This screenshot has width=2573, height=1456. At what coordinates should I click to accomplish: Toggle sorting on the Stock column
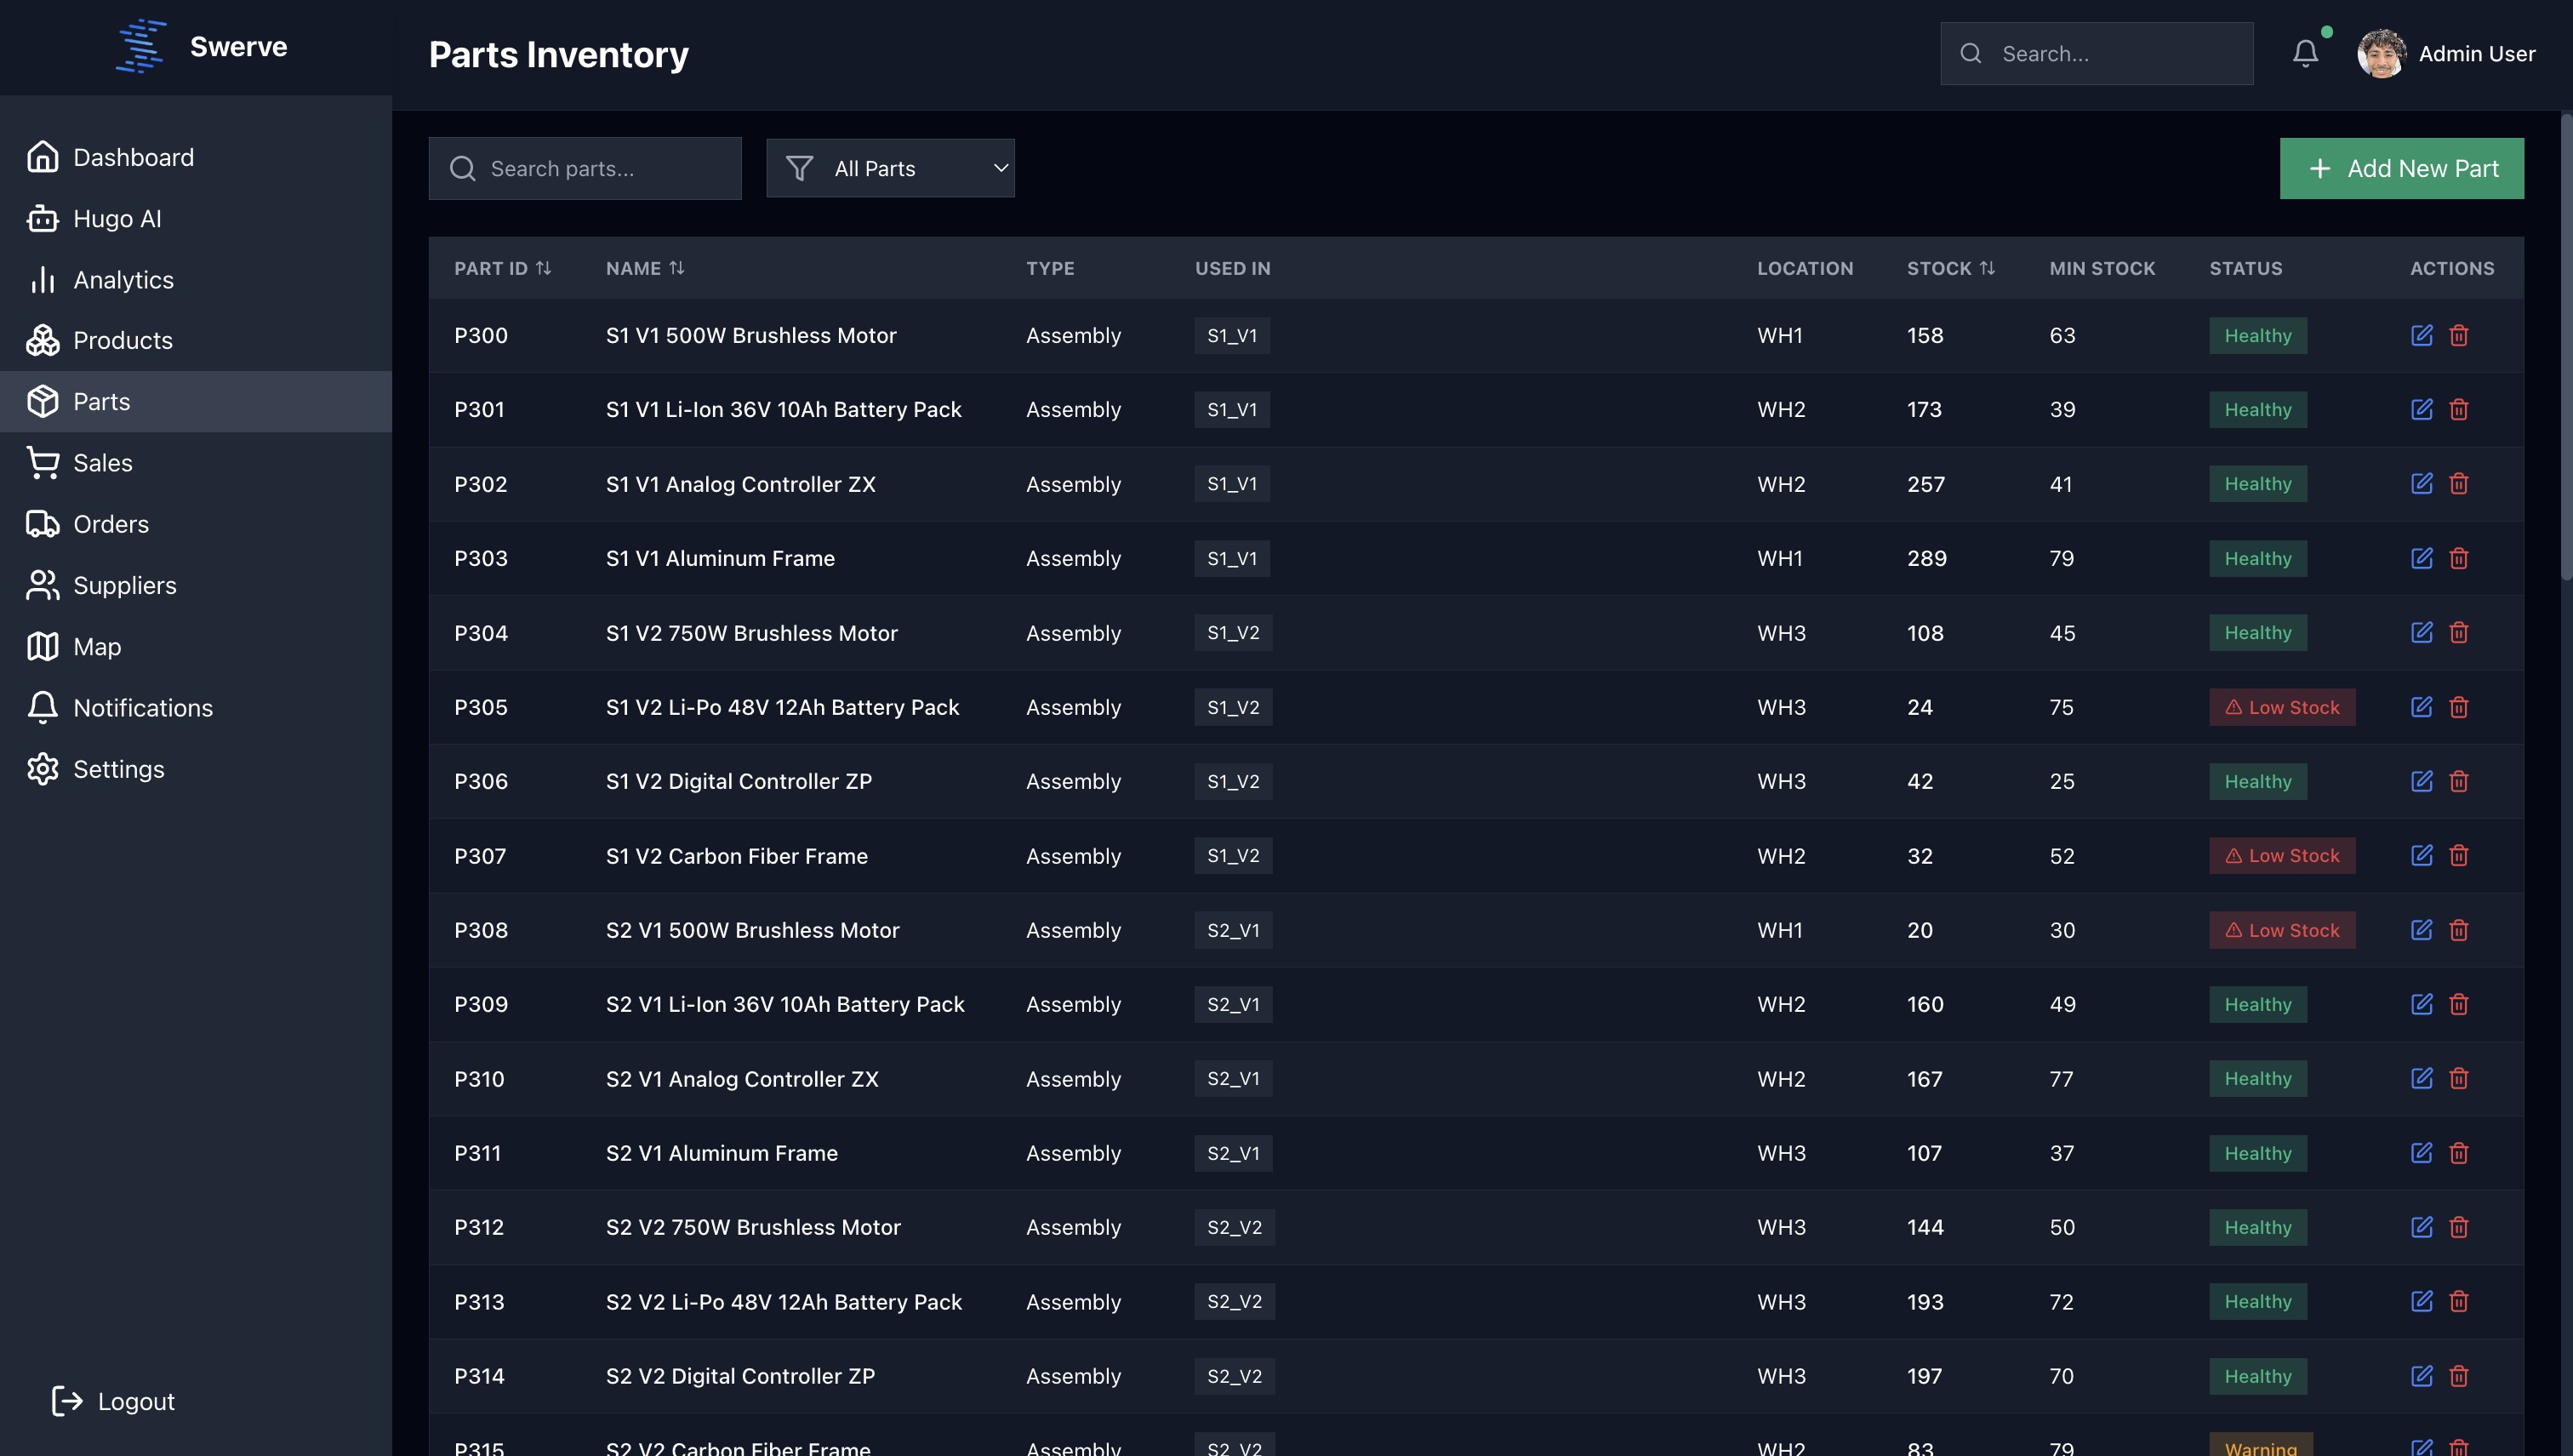[x=1950, y=268]
